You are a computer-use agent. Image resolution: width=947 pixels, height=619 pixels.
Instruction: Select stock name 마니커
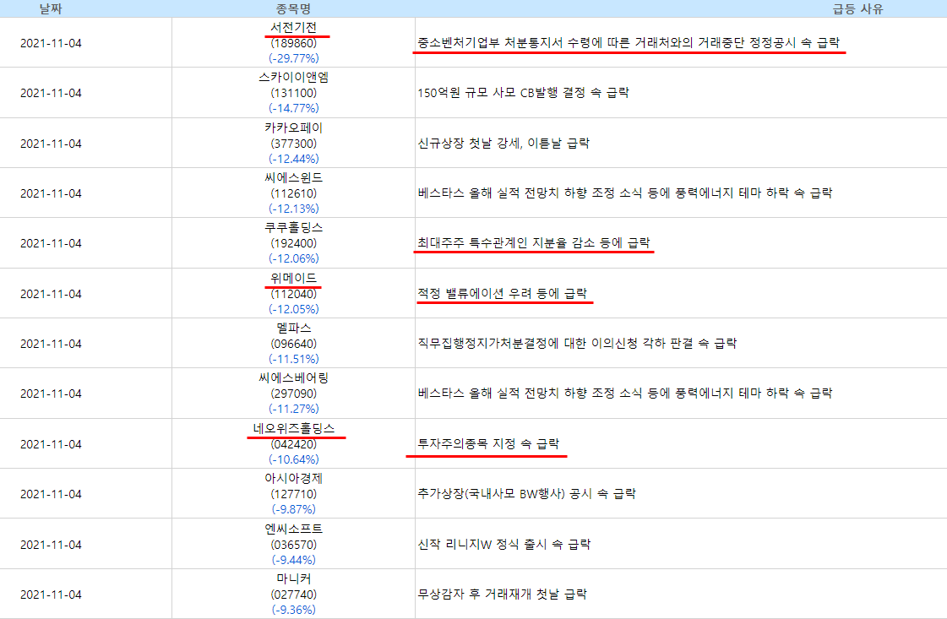tap(293, 578)
